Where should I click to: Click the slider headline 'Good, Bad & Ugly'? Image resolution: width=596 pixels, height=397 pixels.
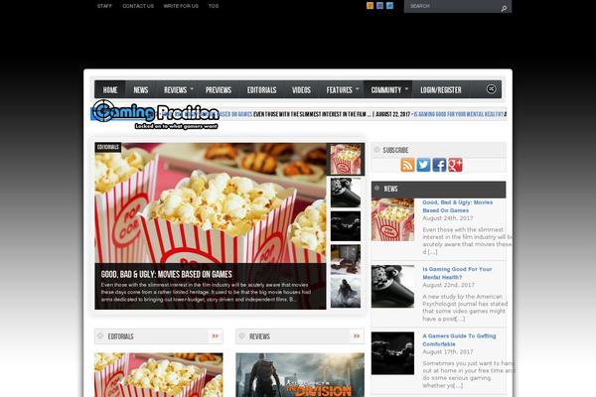pos(167,274)
